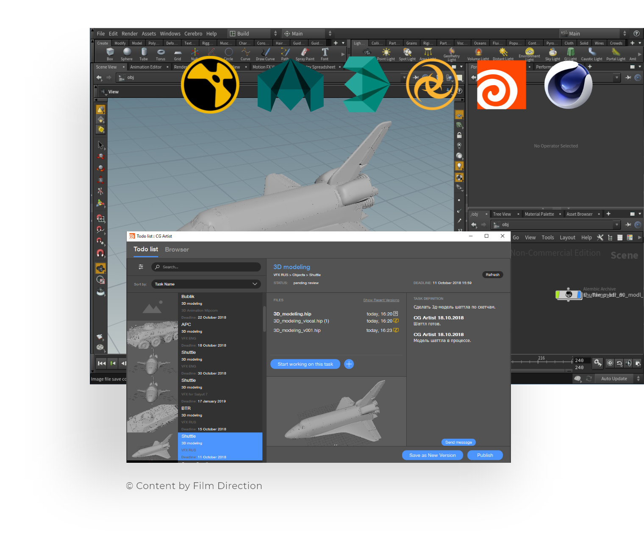Add a Point Light
This screenshot has width=644, height=556.
386,54
